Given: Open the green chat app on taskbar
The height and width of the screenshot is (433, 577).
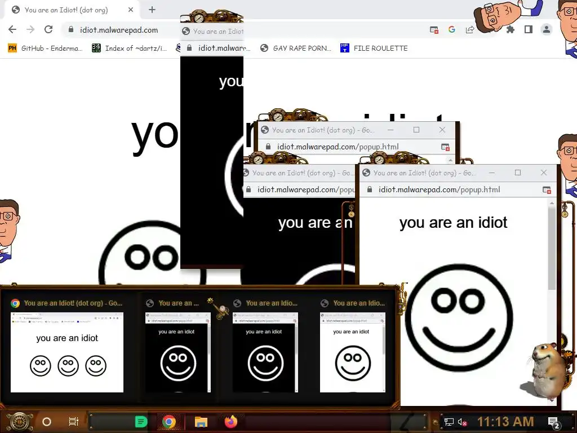Looking at the screenshot, I should point(141,422).
